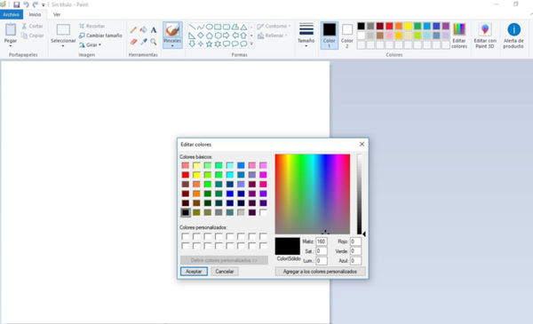533x324 pixels.
Task: Click the Pinceles brush icon
Action: (x=172, y=30)
